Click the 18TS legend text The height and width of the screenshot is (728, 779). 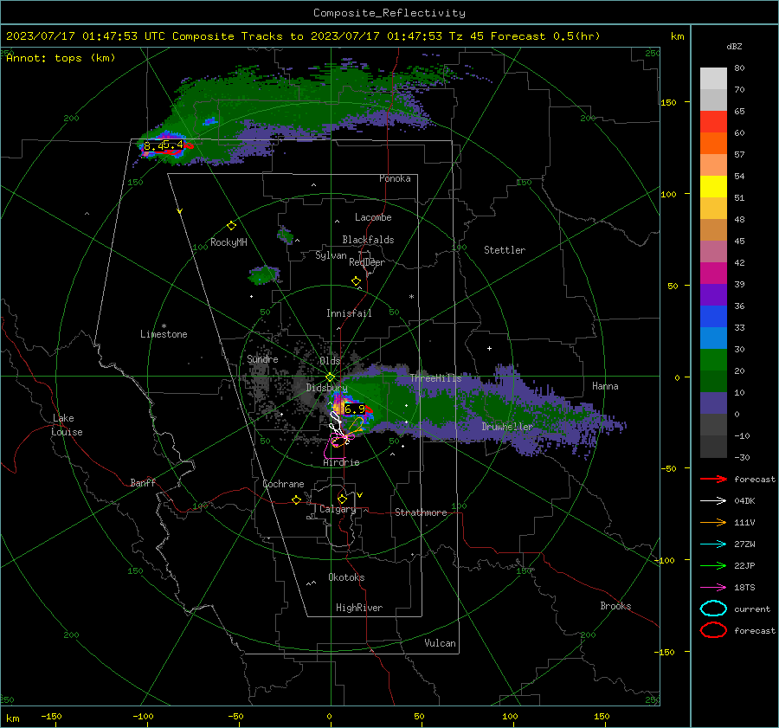[x=744, y=588]
